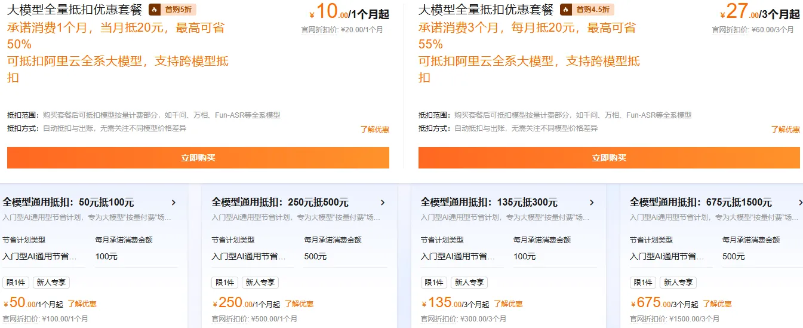Click the ¥675.00/3个月起 price
This screenshot has width=803, height=328.
point(664,303)
